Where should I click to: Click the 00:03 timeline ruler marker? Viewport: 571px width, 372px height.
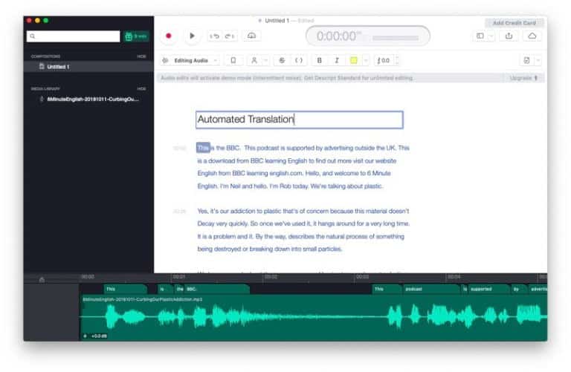click(x=362, y=277)
